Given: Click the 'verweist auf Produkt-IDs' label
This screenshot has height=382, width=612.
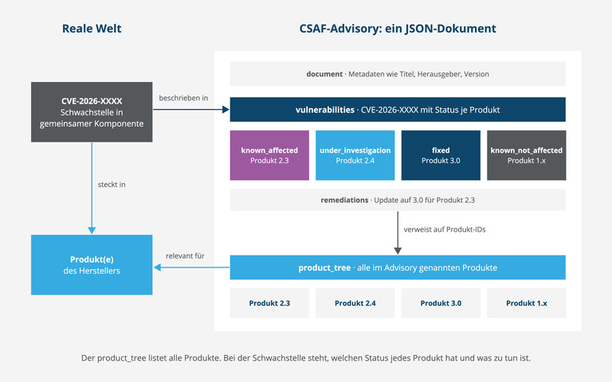Looking at the screenshot, I should pyautogui.click(x=445, y=229).
